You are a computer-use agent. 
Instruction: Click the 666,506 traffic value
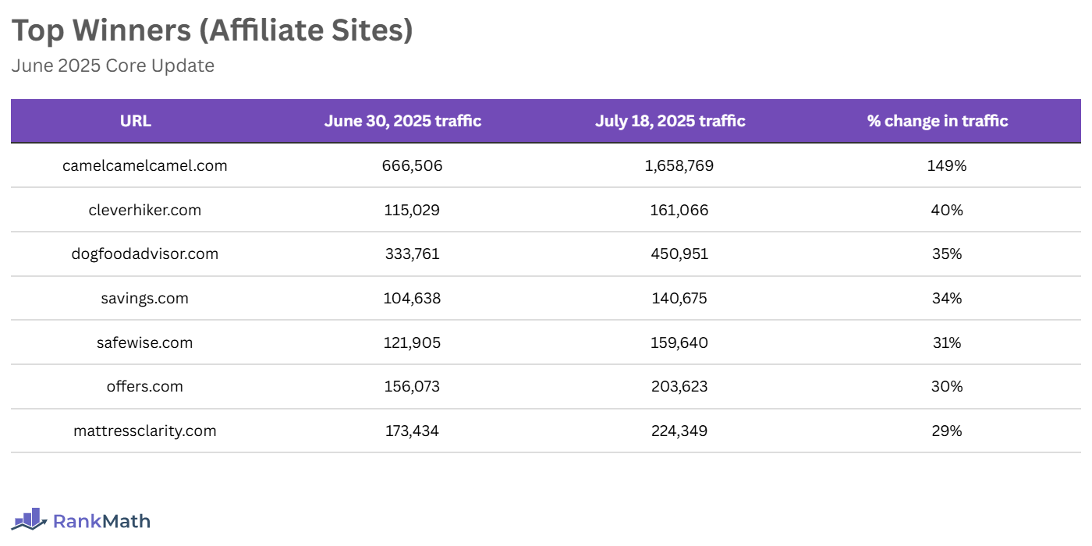coord(413,165)
